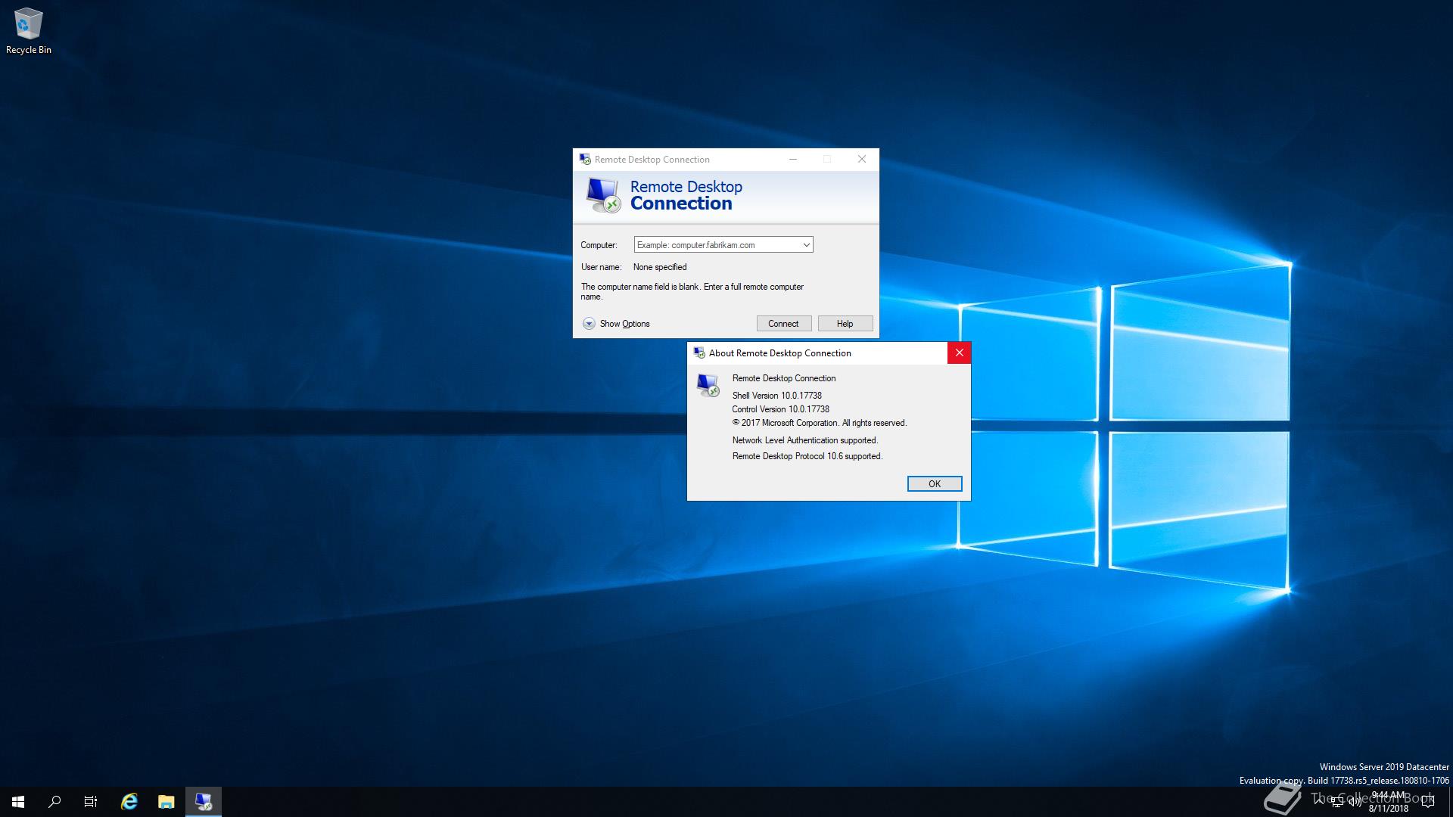Click the Show Options arrow icon
Viewport: 1453px width, 817px height.
[589, 324]
